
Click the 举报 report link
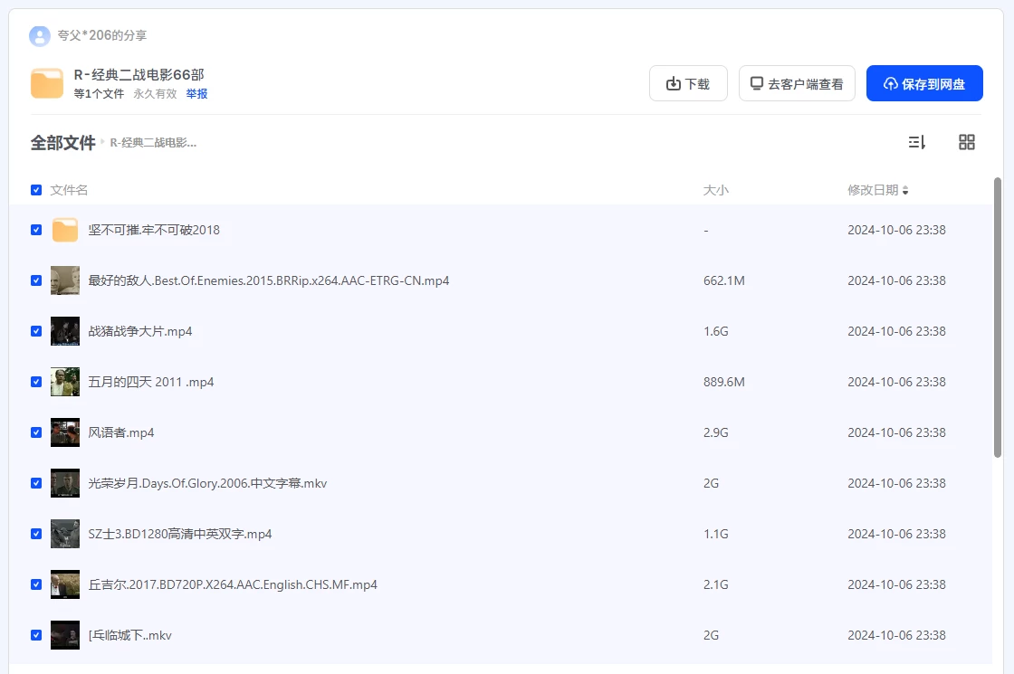click(x=196, y=93)
